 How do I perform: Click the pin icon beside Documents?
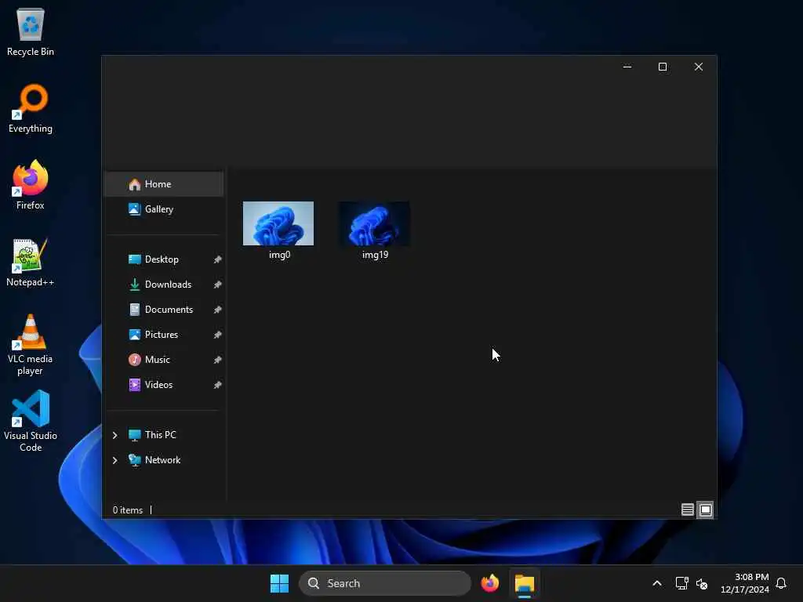pos(218,310)
